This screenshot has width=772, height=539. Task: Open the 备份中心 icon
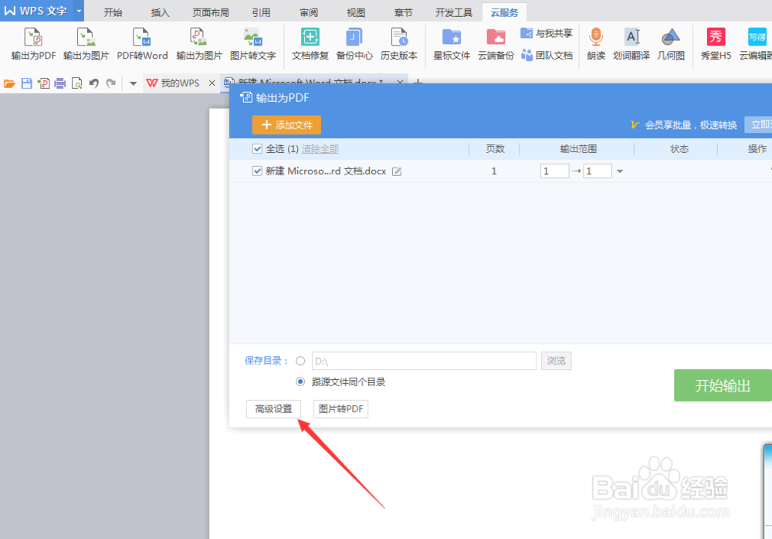[354, 44]
